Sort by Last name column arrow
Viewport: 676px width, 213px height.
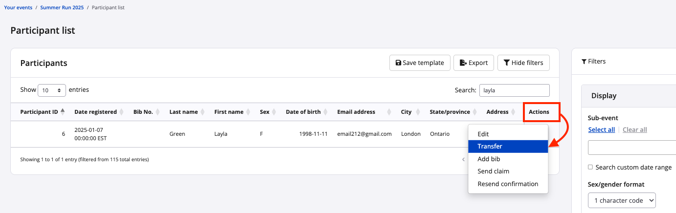(x=203, y=112)
